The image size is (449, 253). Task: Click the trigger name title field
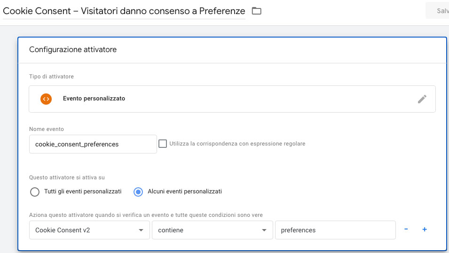(124, 11)
